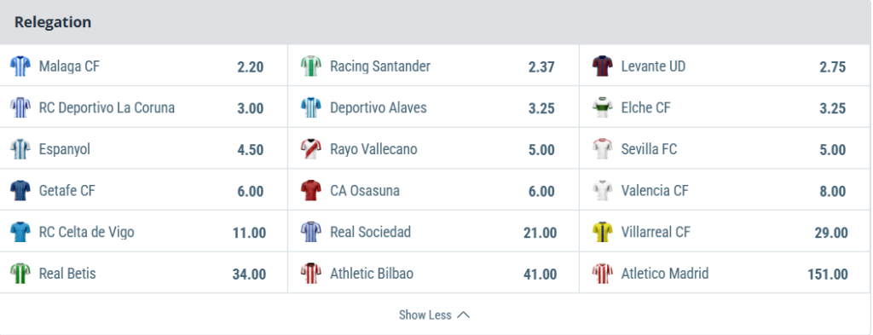This screenshot has width=873, height=335.
Task: Click the CA Osasuna red jersey icon
Action: tap(310, 190)
